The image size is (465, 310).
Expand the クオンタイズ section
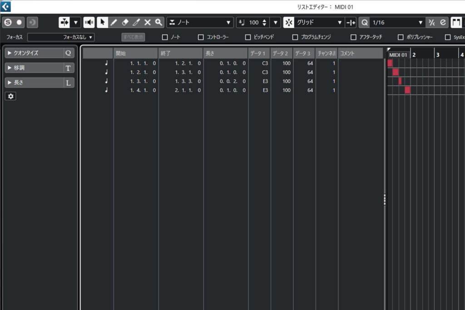point(10,53)
